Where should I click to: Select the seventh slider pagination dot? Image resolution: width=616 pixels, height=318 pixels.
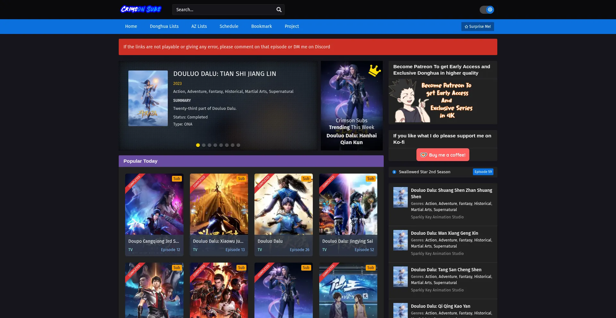tap(233, 145)
